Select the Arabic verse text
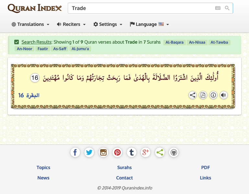249x194 pixels. tap(131, 77)
